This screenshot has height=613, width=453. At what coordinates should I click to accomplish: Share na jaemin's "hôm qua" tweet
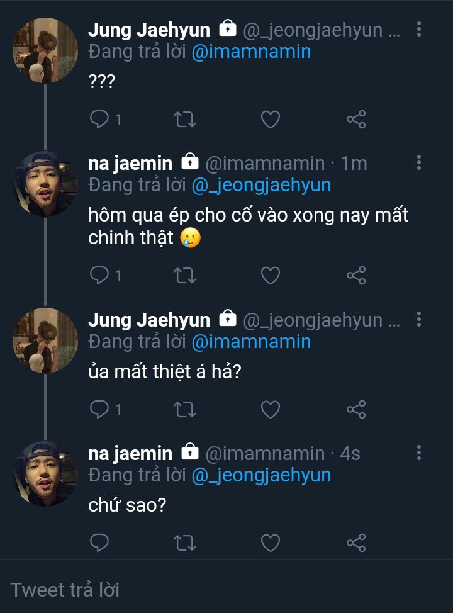(356, 275)
